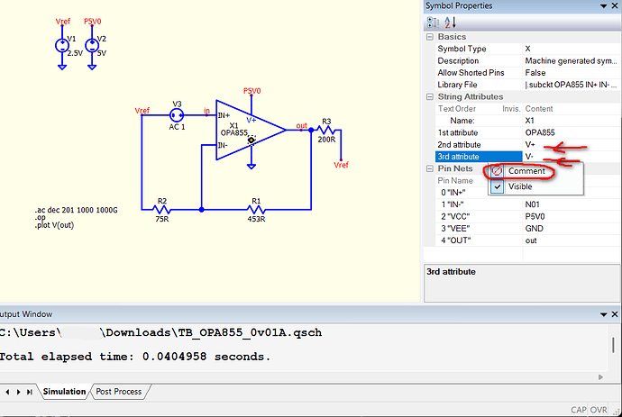The image size is (622, 417).
Task: Open Symbol Properties panel dropdown arrow
Action: (x=601, y=6)
